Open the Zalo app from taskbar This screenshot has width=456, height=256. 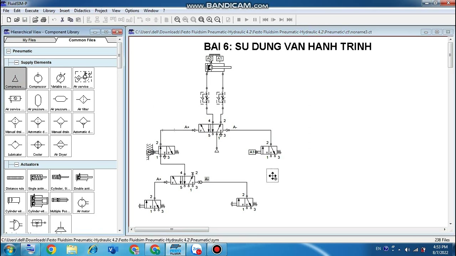[196, 250]
